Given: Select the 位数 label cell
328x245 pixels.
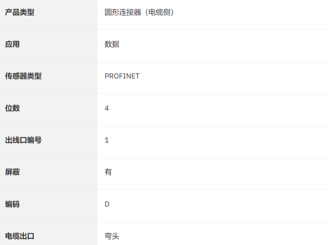Looking at the screenshot, I should click(x=49, y=110).
